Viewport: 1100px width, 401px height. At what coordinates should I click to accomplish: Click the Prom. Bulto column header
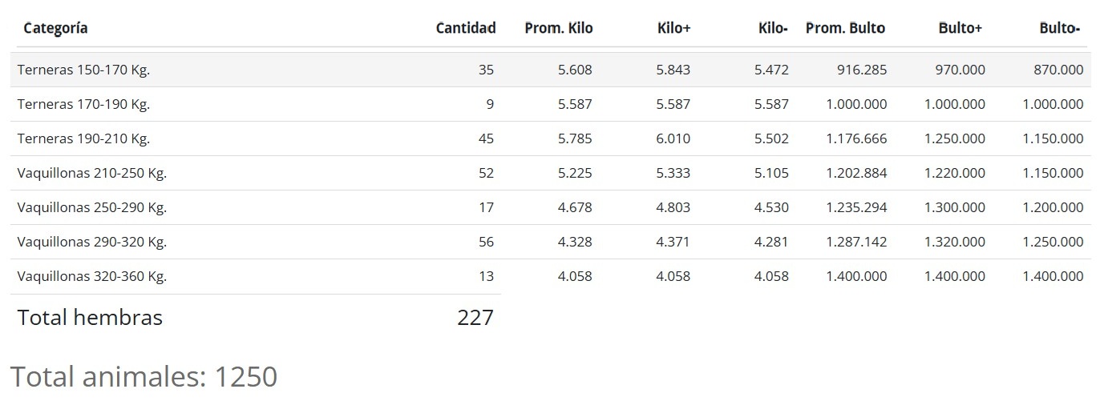(x=845, y=28)
